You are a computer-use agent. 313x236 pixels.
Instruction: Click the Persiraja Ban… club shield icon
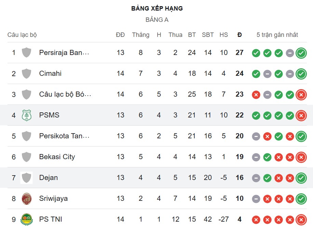pyautogui.click(x=27, y=53)
